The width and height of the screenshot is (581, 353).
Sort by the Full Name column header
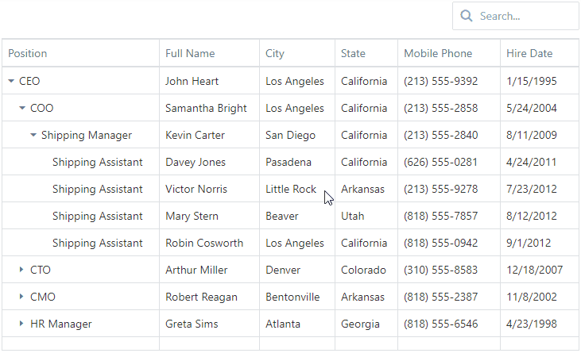(190, 53)
